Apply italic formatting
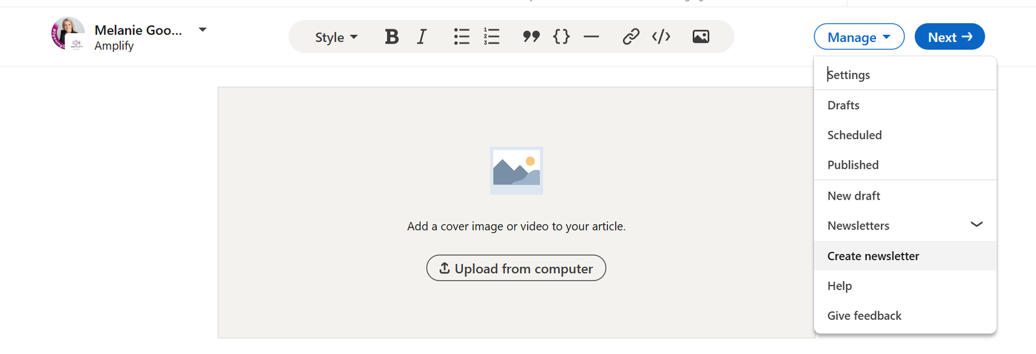The image size is (1036, 354). 422,37
